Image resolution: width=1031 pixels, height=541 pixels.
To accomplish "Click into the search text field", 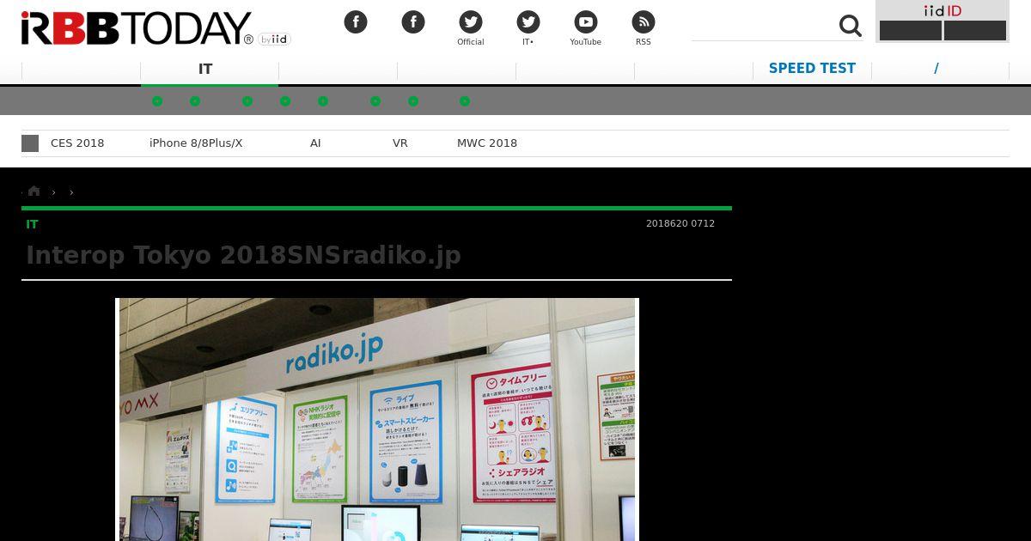I will [763, 27].
